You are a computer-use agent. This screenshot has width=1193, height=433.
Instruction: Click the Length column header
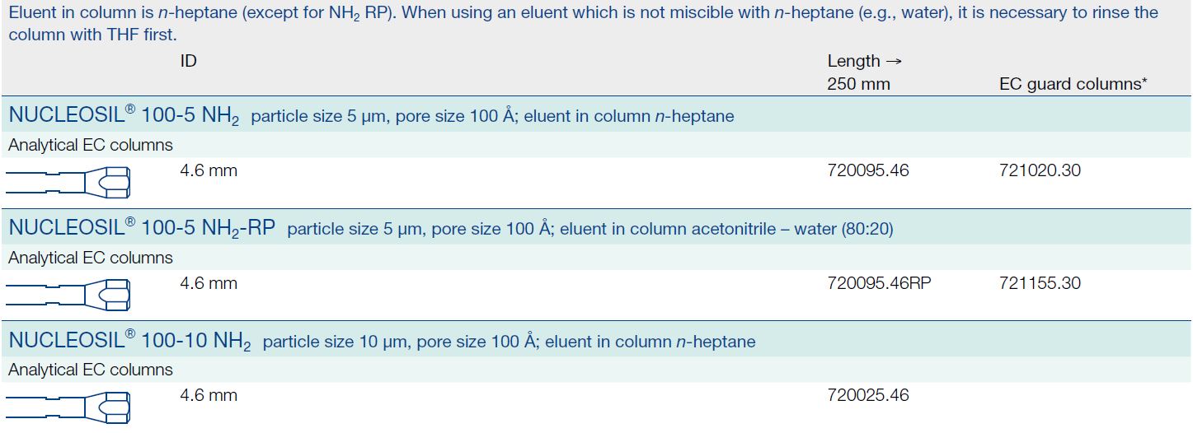853,61
